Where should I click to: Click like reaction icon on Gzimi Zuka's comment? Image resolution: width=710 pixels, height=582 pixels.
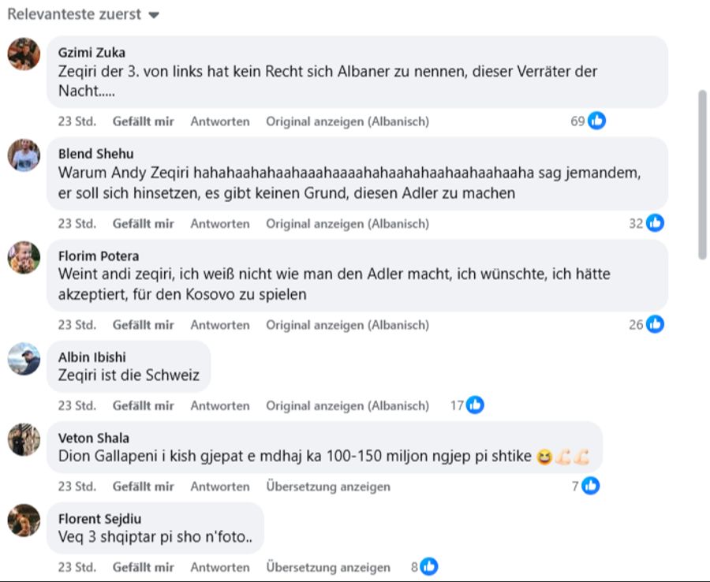597,121
